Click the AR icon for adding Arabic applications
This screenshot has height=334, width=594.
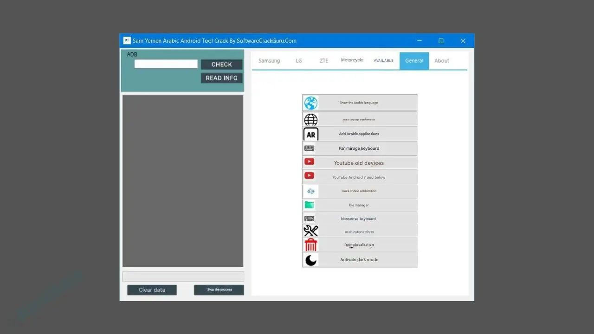[310, 135]
